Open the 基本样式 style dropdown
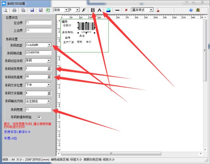 (x=152, y=10)
